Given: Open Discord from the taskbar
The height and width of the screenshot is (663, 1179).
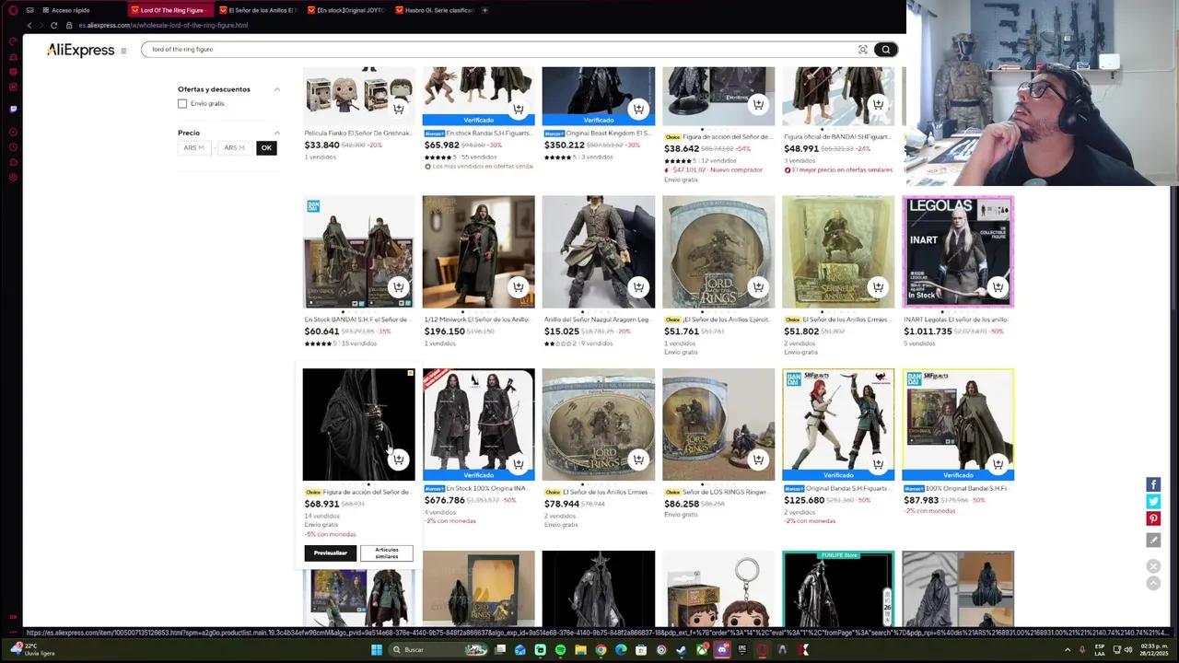Looking at the screenshot, I should coord(722,650).
